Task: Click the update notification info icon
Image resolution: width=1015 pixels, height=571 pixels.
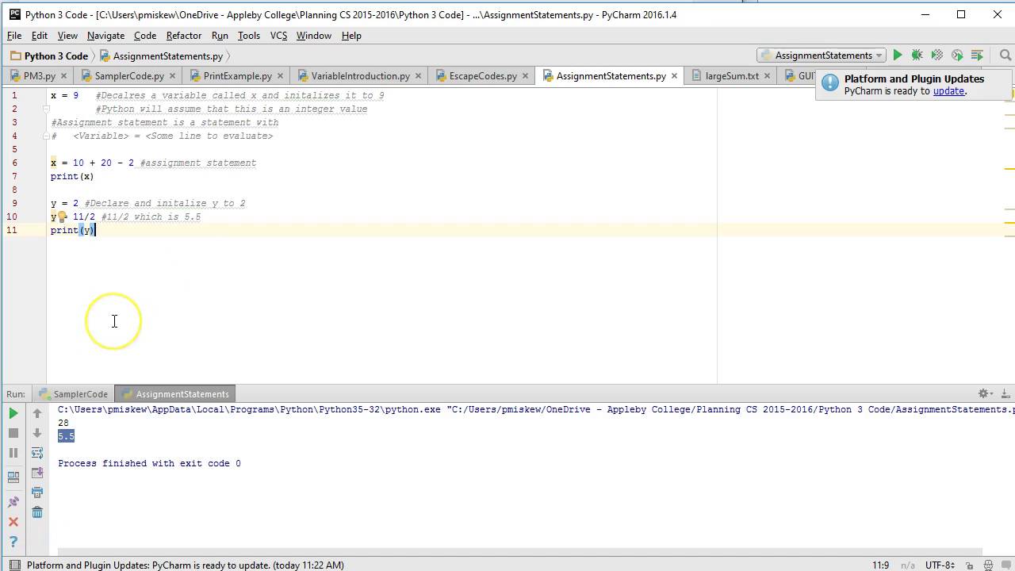Action: [830, 83]
